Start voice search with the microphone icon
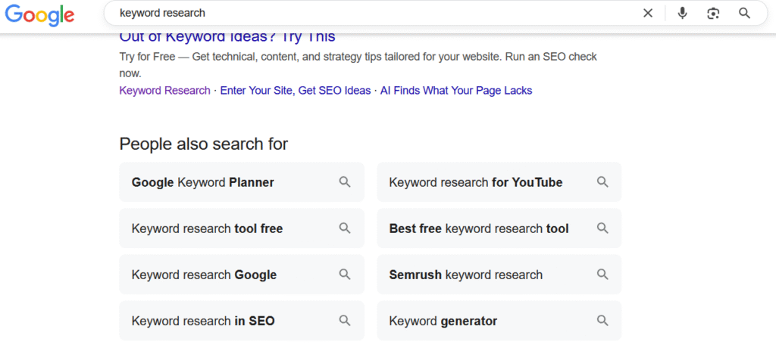Screen dimensions: 776x345 point(682,13)
